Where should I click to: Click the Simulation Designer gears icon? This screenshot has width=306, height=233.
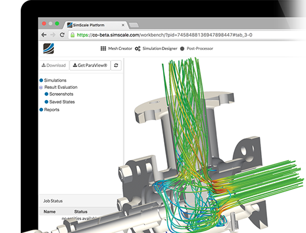click(138, 48)
